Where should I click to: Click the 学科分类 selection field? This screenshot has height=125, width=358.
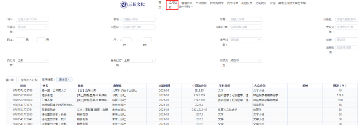[x=245, y=27]
